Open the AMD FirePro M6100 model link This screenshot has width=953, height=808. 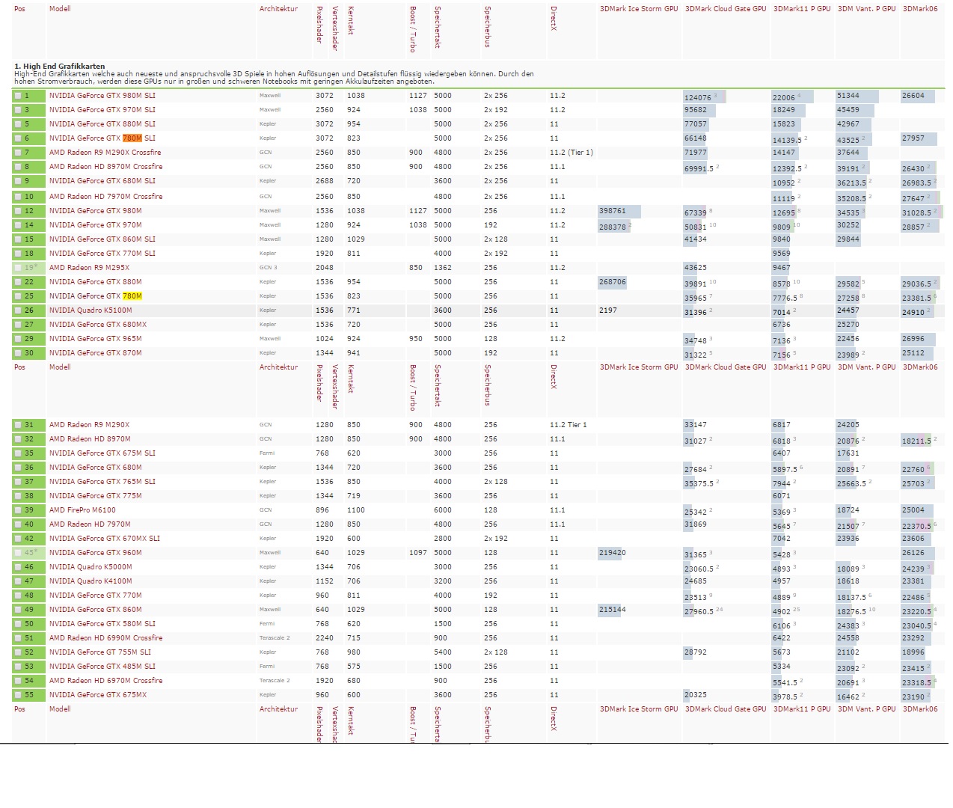(82, 510)
